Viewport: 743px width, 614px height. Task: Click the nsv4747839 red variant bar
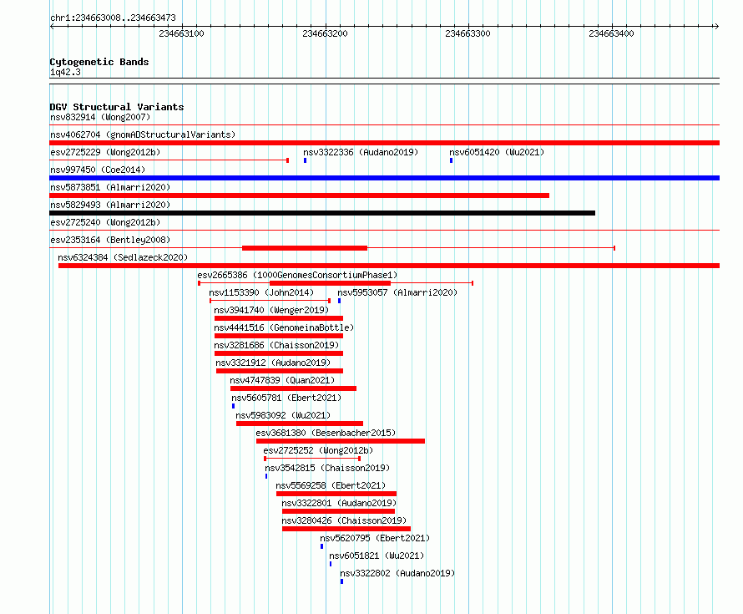[293, 388]
